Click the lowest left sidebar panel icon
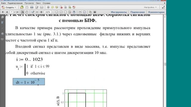Viewport: 191px width, 107px height. point(2,39)
